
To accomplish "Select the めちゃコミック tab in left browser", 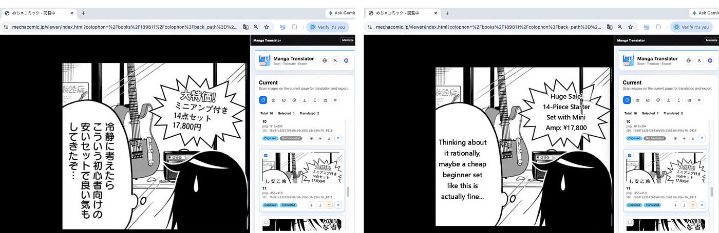I will 39,13.
